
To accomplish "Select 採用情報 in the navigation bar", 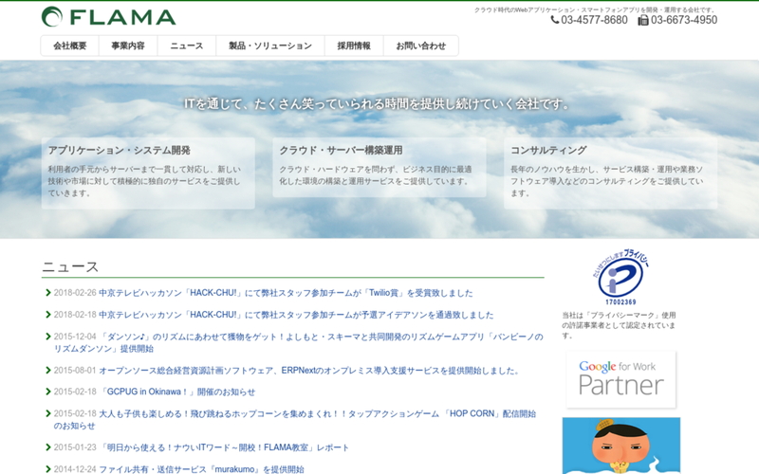I will (354, 46).
